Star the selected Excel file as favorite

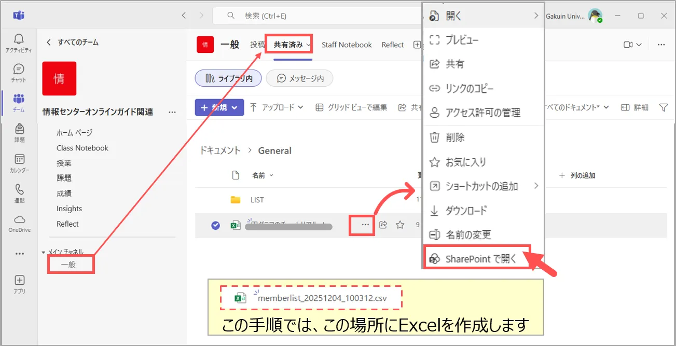pos(400,225)
